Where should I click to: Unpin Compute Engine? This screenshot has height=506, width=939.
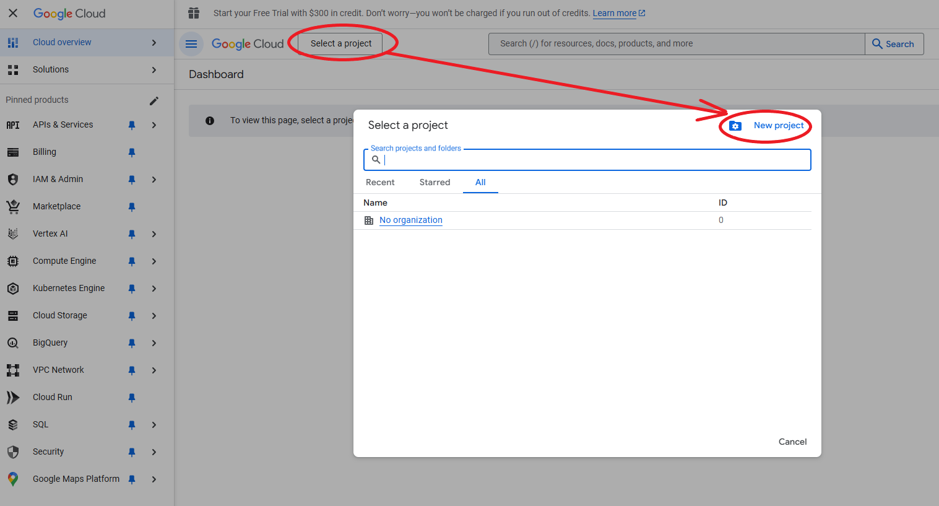[x=132, y=261]
